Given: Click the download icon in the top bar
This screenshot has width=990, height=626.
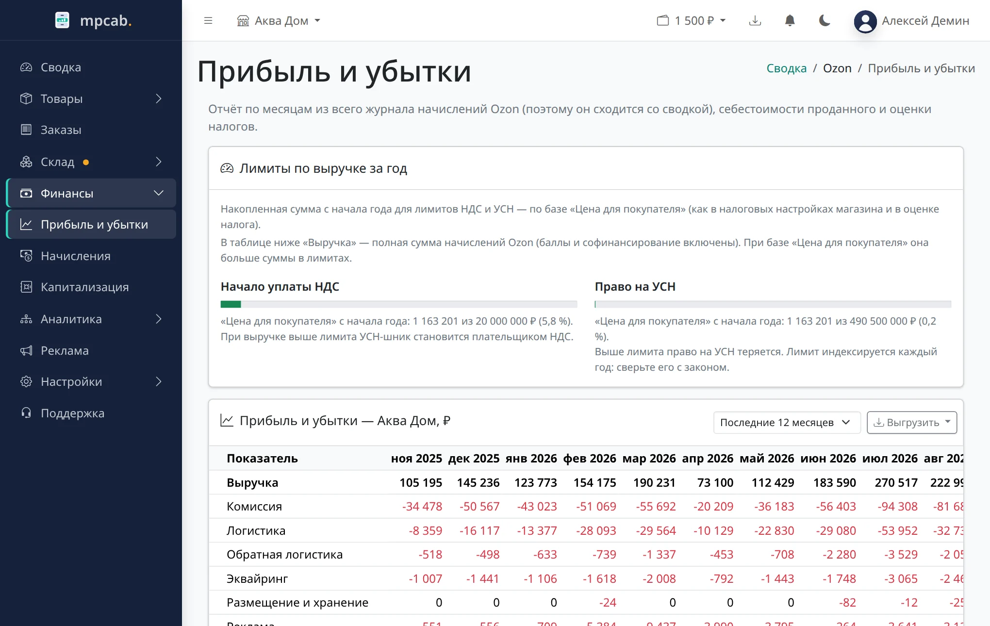Looking at the screenshot, I should pyautogui.click(x=755, y=20).
